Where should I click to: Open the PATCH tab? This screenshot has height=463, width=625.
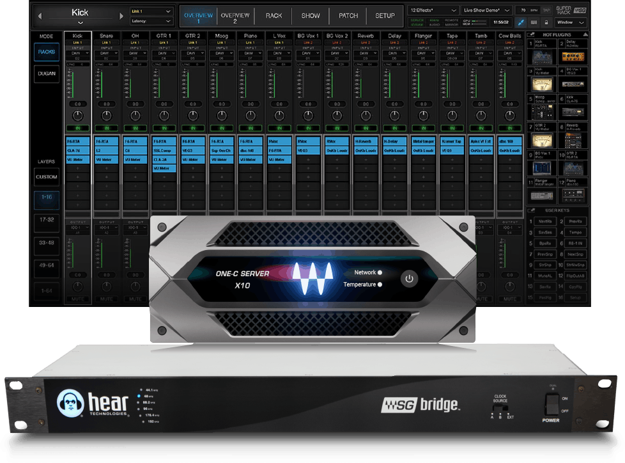tap(348, 15)
